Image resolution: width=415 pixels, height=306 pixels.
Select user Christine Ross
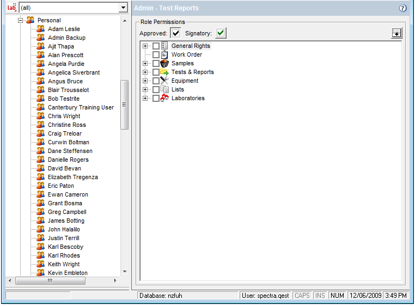click(x=66, y=125)
